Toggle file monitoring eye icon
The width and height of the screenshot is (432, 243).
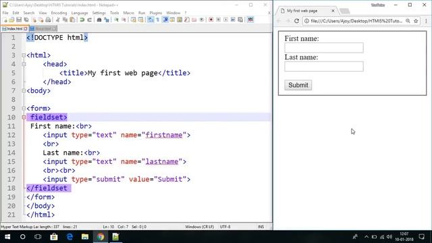pyautogui.click(x=201, y=20)
